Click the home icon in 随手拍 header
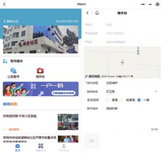The width and height of the screenshot is (163, 153). tap(97, 13)
